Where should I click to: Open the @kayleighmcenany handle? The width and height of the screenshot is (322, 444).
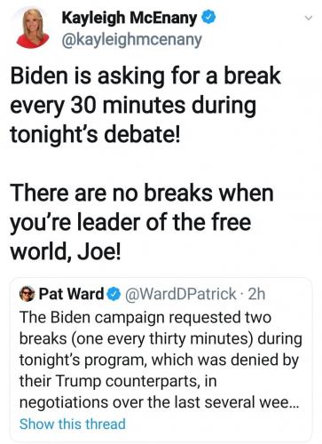(x=131, y=40)
